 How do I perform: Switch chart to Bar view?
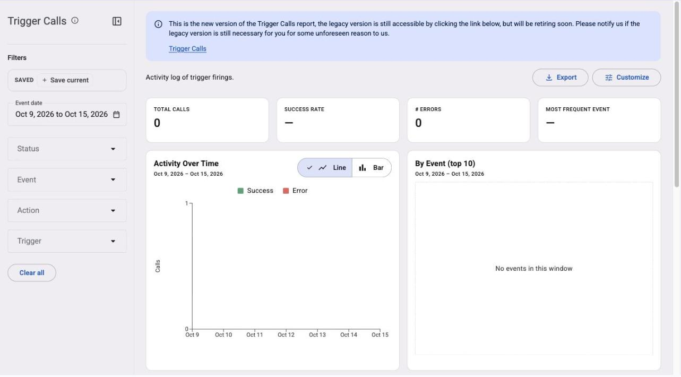coord(372,168)
